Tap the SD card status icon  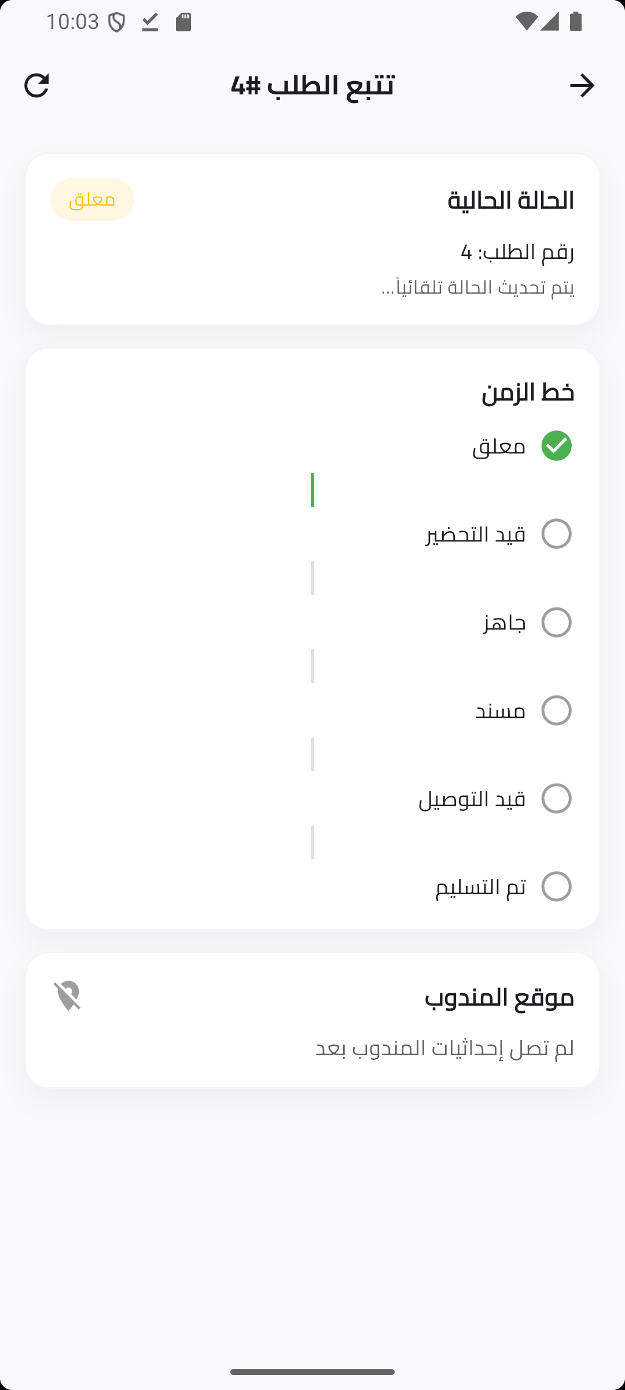183,23
